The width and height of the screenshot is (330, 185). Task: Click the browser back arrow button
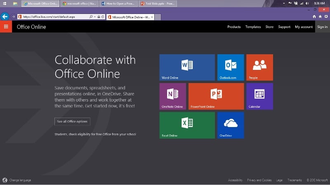tap(5, 16)
